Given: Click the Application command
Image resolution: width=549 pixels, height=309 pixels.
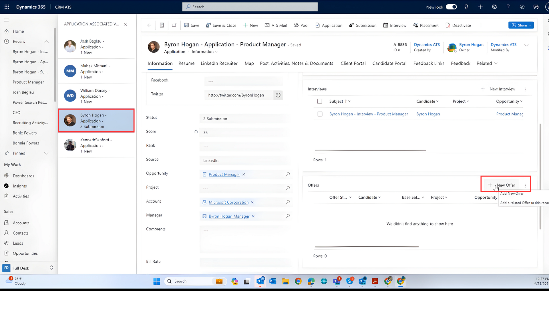Looking at the screenshot, I should (x=329, y=25).
